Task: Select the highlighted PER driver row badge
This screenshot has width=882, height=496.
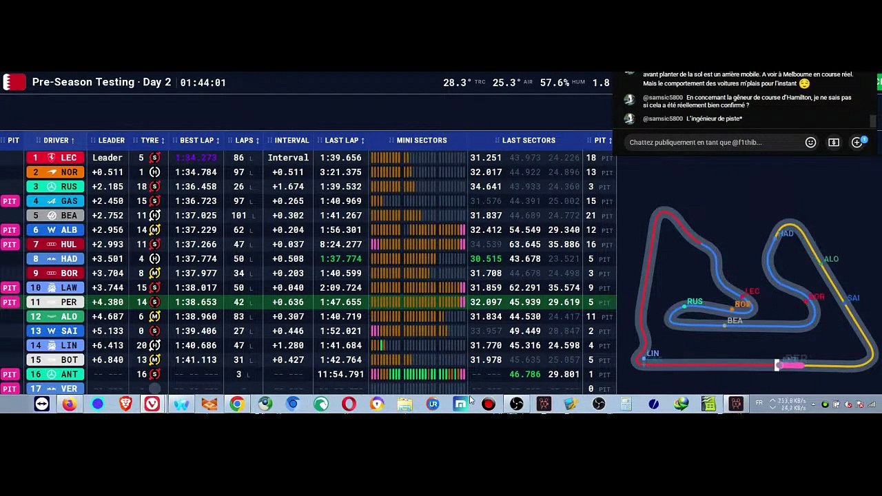Action: pyautogui.click(x=55, y=302)
